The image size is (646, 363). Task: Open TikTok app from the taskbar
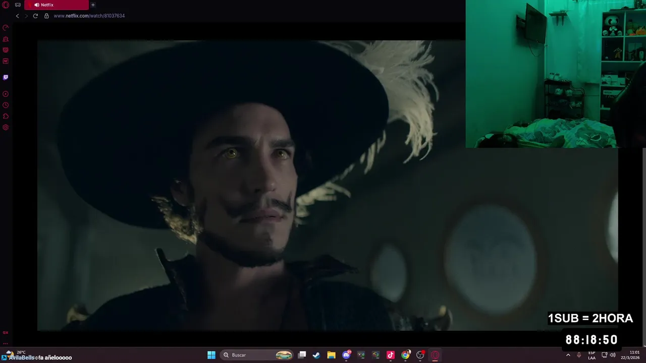(391, 355)
